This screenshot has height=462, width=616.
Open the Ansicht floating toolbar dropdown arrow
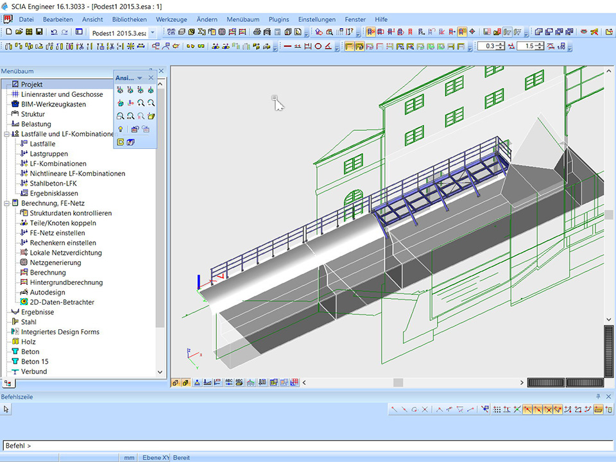140,78
